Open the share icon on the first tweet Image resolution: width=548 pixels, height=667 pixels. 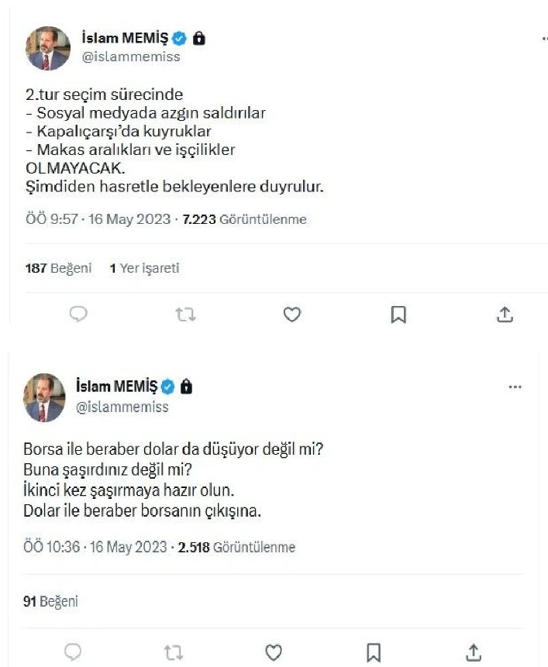click(x=505, y=314)
